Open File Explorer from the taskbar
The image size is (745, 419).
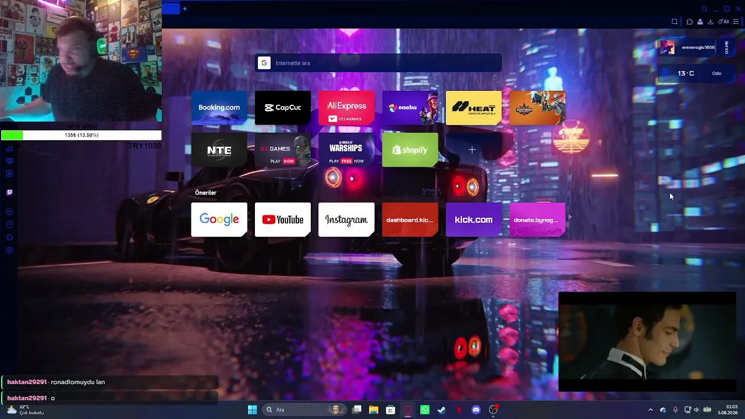pos(374,410)
